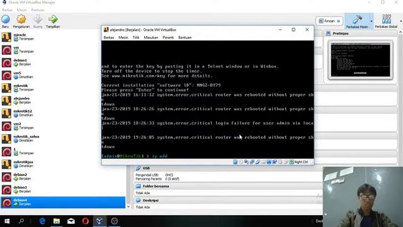
Task: Click 'Right Ctrl' host key text
Action: click(301, 162)
